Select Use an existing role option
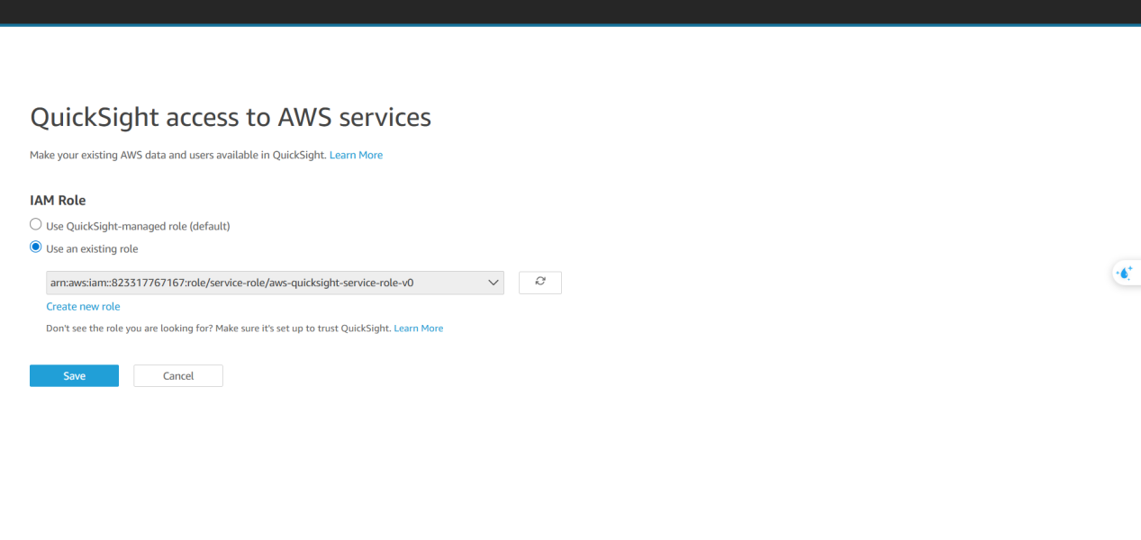The image size is (1141, 540). 36,247
